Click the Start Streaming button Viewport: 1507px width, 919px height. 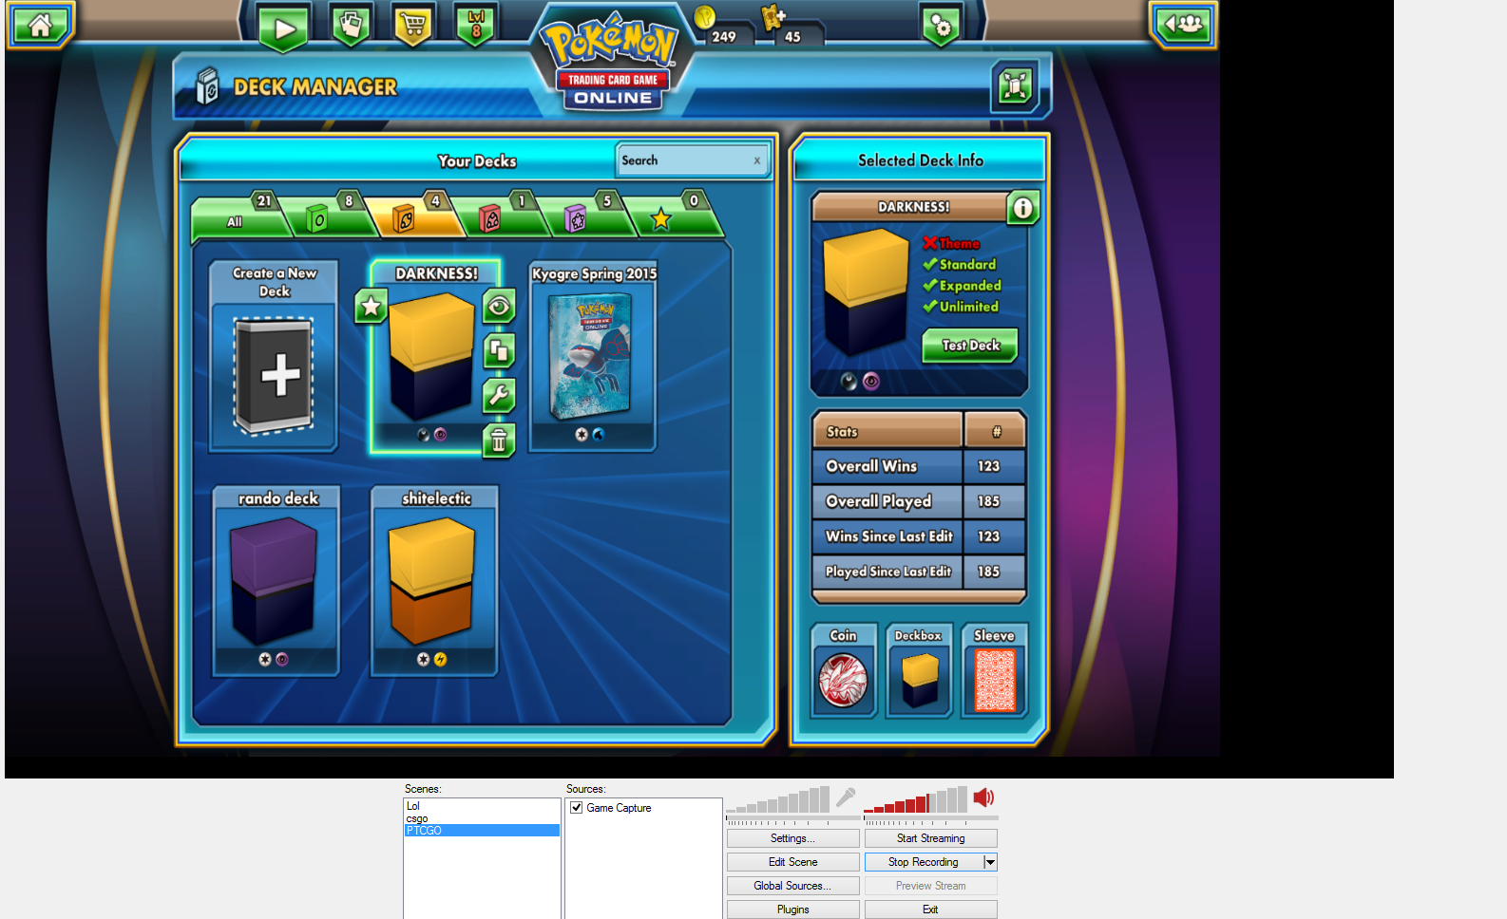[x=931, y=838]
